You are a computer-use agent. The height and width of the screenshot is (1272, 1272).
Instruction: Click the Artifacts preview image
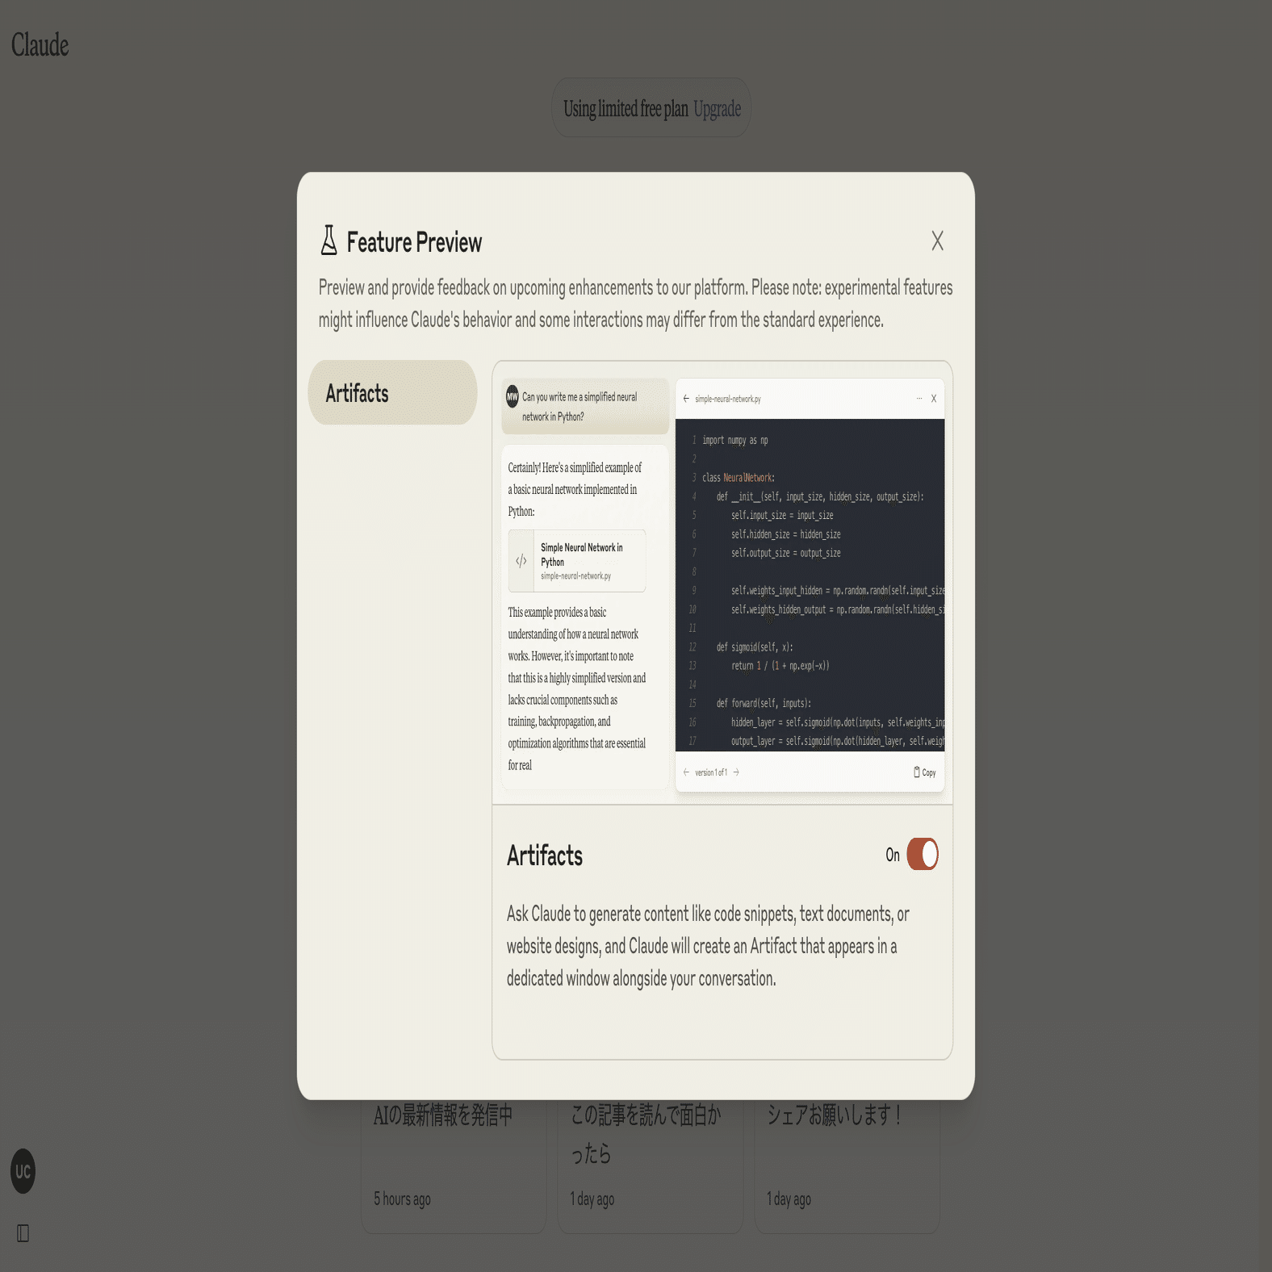[x=722, y=583]
